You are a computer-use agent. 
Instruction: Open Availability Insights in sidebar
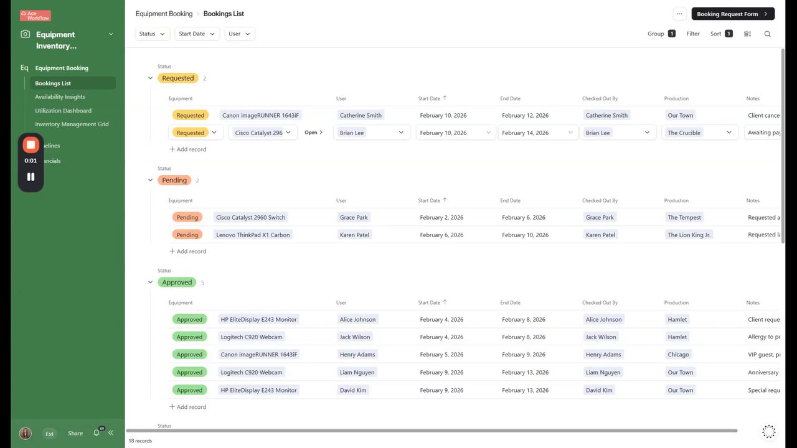[60, 96]
